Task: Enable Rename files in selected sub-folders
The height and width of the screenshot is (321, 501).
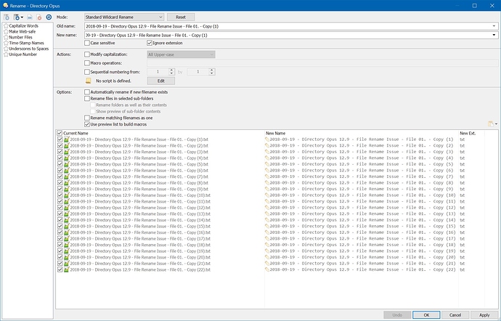Action: [87, 99]
